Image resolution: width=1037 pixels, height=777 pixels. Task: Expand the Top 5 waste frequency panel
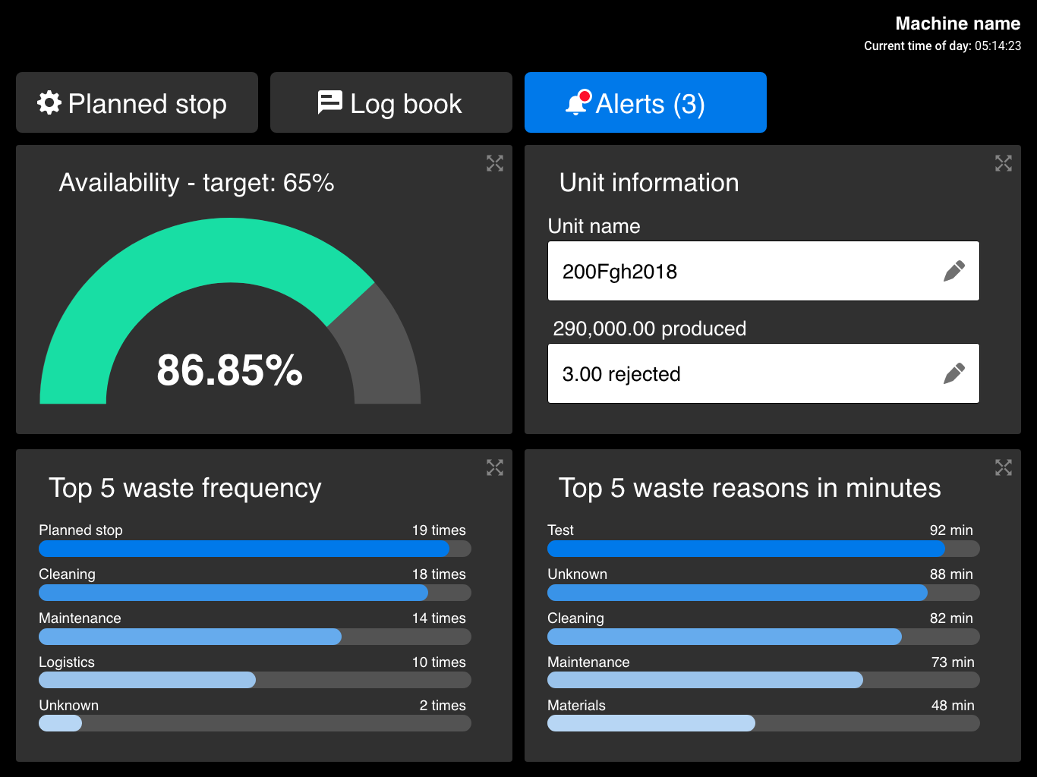coord(495,467)
